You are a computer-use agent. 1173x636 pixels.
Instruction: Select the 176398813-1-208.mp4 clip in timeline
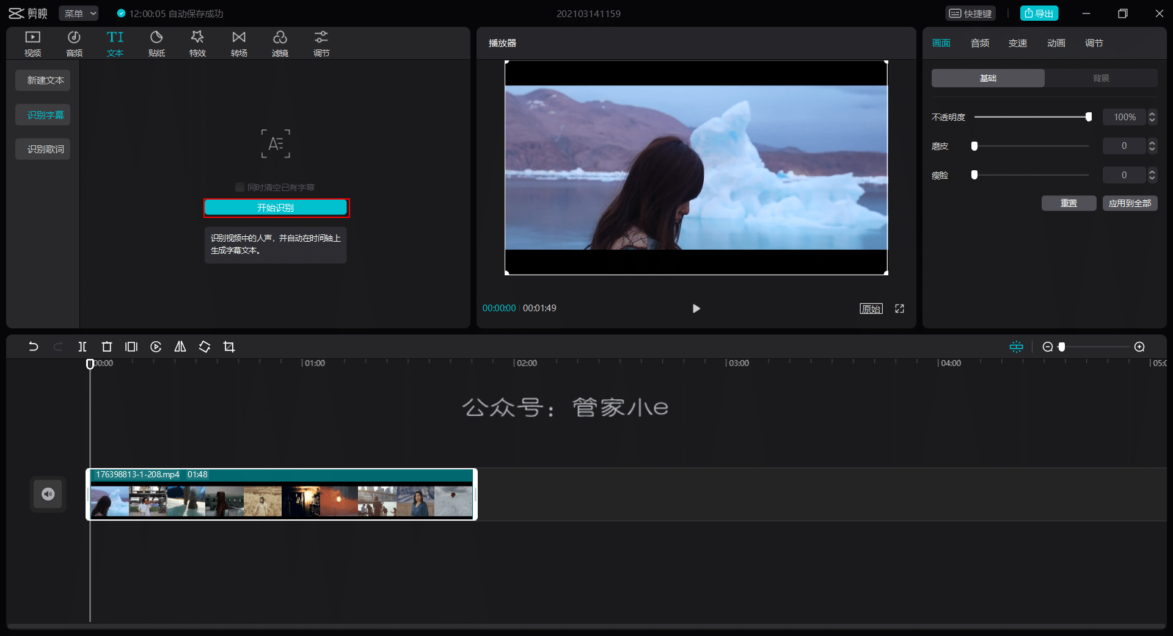tap(282, 494)
